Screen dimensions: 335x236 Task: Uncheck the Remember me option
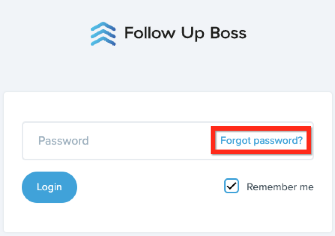click(231, 186)
